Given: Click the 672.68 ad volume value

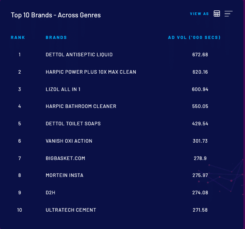Looking at the screenshot, I should click(200, 55).
